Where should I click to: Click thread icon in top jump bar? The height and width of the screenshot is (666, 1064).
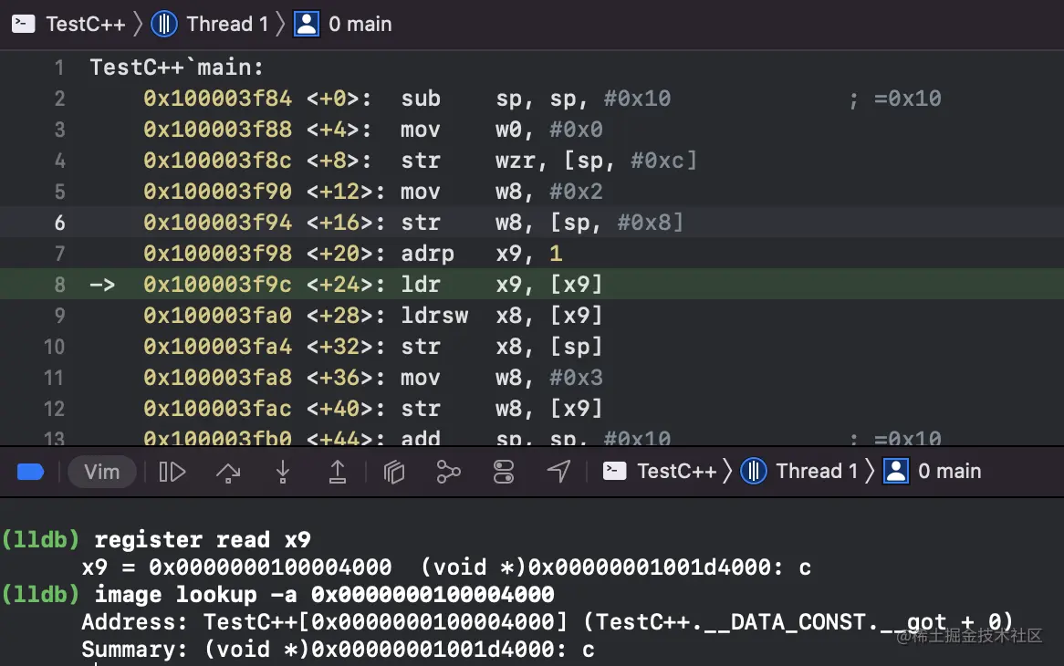(163, 25)
